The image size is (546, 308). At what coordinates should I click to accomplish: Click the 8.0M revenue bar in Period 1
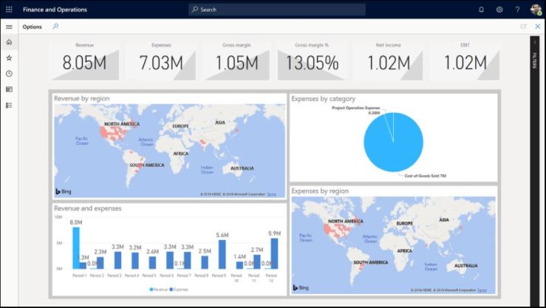pyautogui.click(x=76, y=247)
